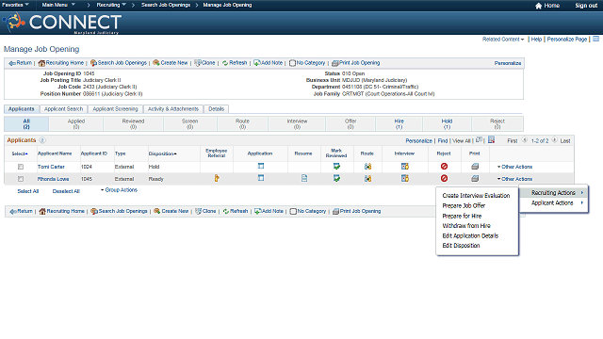Choose Prepare for Hire menu item
Image resolution: width=603 pixels, height=339 pixels.
pyautogui.click(x=462, y=216)
